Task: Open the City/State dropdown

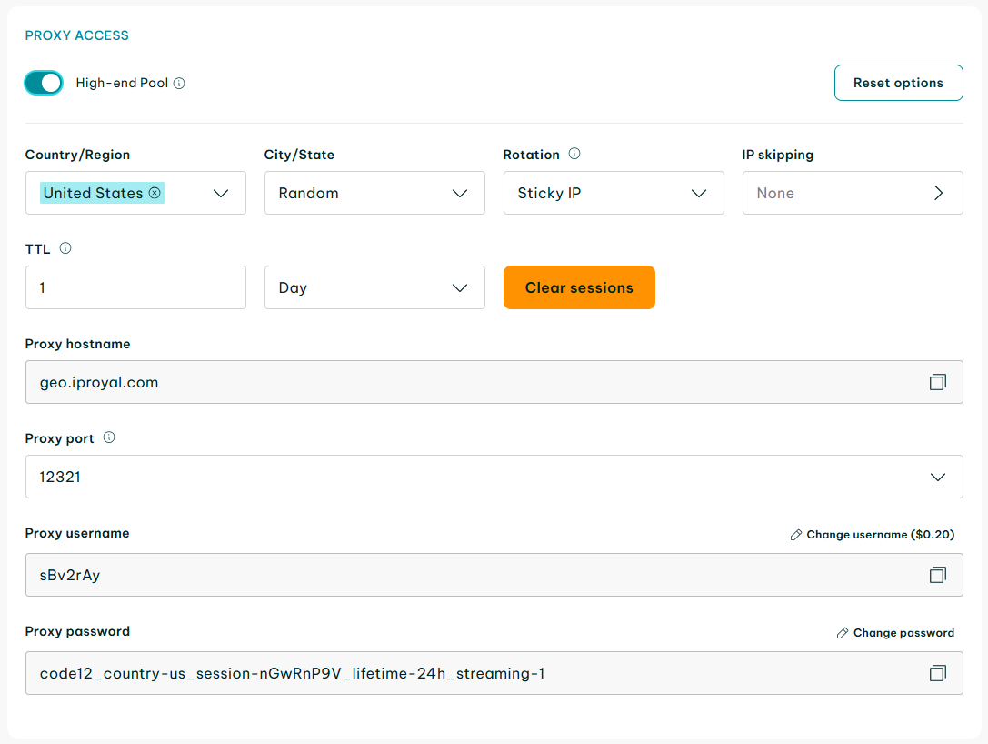Action: [x=459, y=193]
